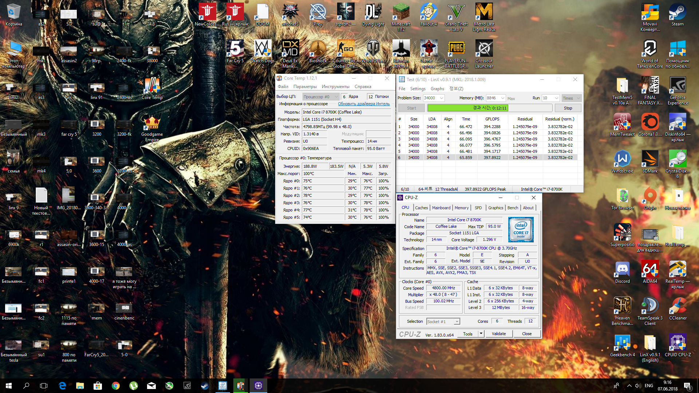Open the Memory (MiB) dropdown in LinX
Image resolution: width=699 pixels, height=393 pixels.
502,98
